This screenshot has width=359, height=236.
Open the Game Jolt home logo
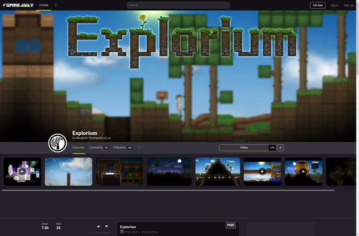[x=18, y=5]
